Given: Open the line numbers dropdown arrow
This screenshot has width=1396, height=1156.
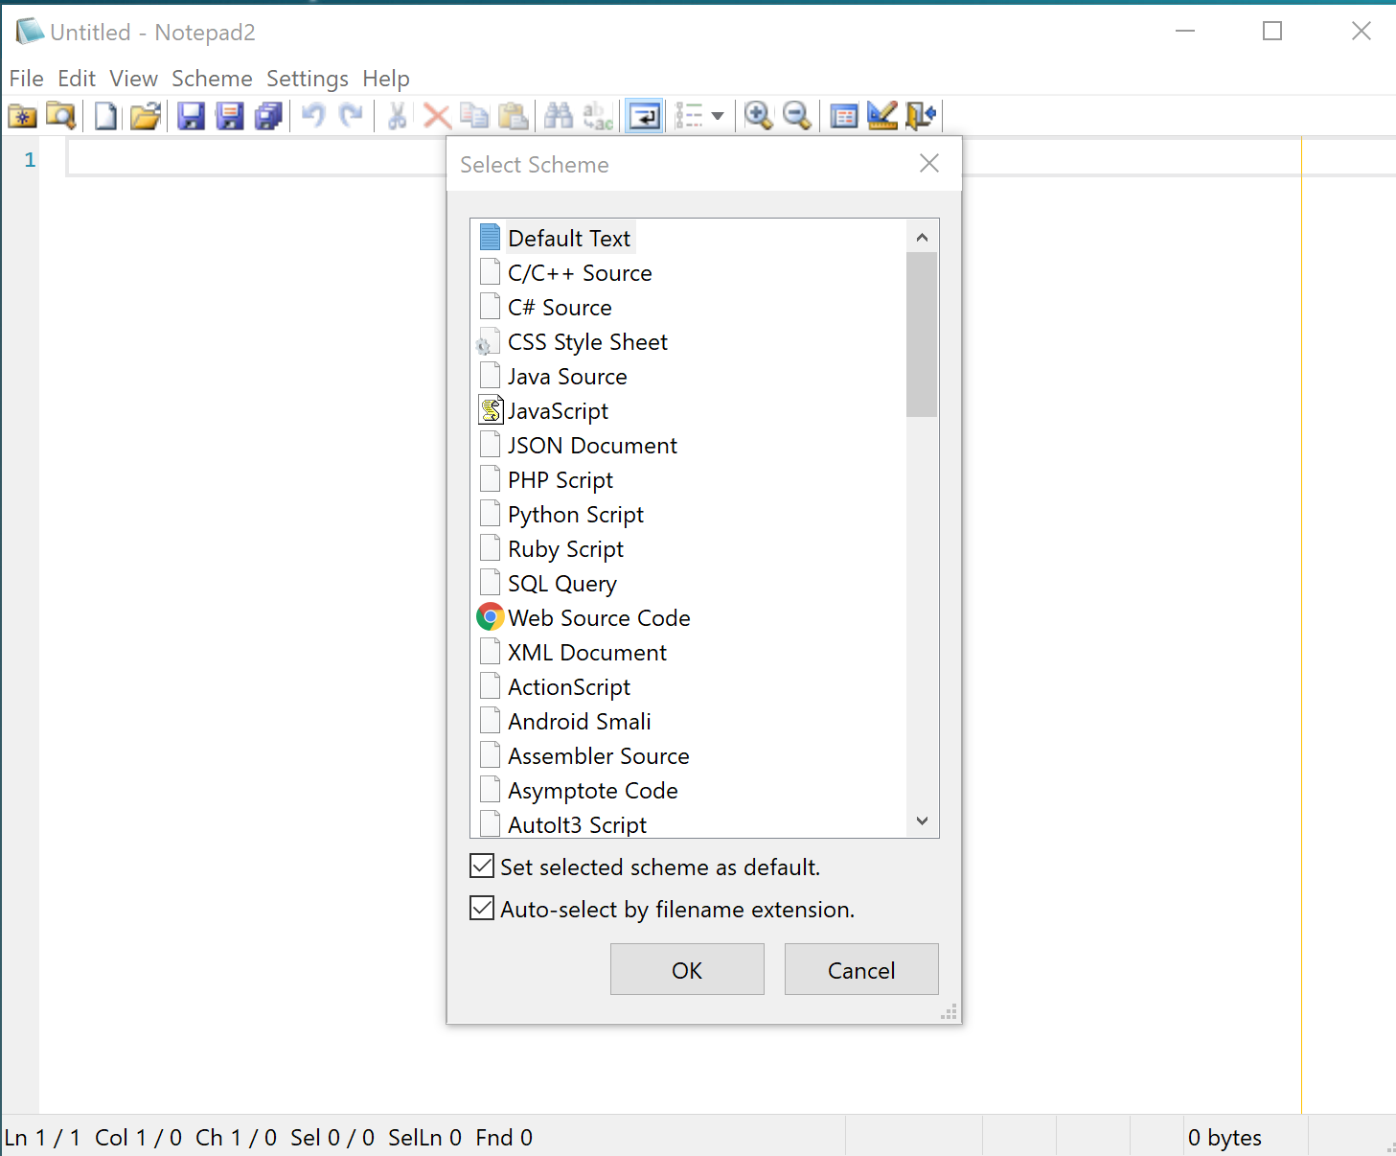Looking at the screenshot, I should click(718, 115).
